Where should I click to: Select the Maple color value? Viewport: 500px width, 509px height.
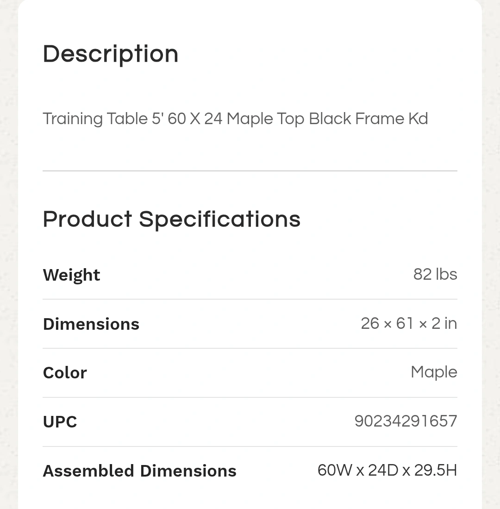tap(434, 372)
